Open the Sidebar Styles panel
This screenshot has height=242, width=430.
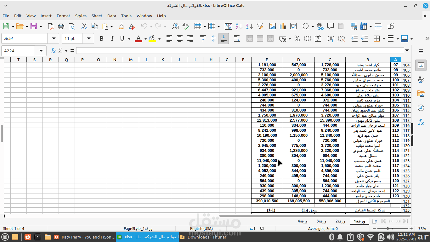point(421,79)
